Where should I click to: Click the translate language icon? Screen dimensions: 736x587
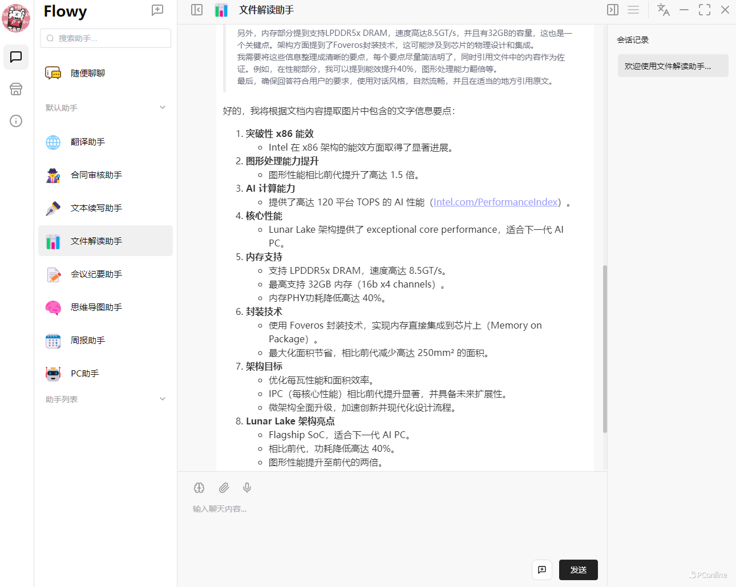(663, 10)
